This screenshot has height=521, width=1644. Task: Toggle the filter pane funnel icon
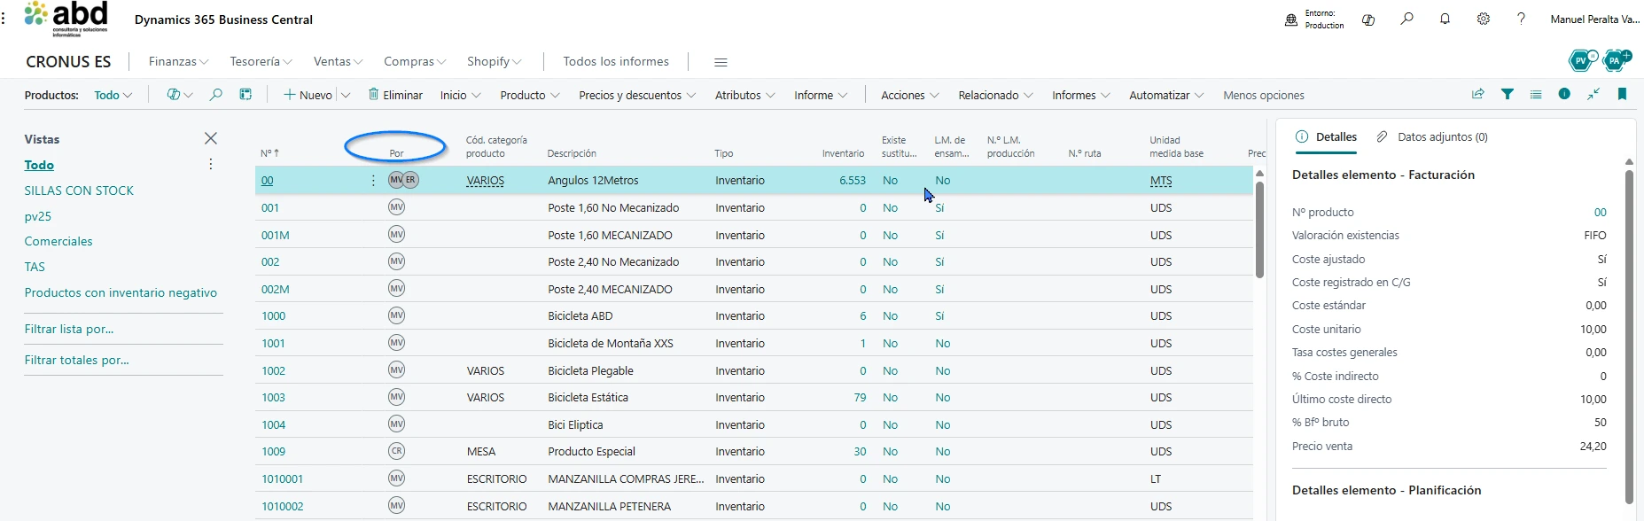click(x=1507, y=94)
